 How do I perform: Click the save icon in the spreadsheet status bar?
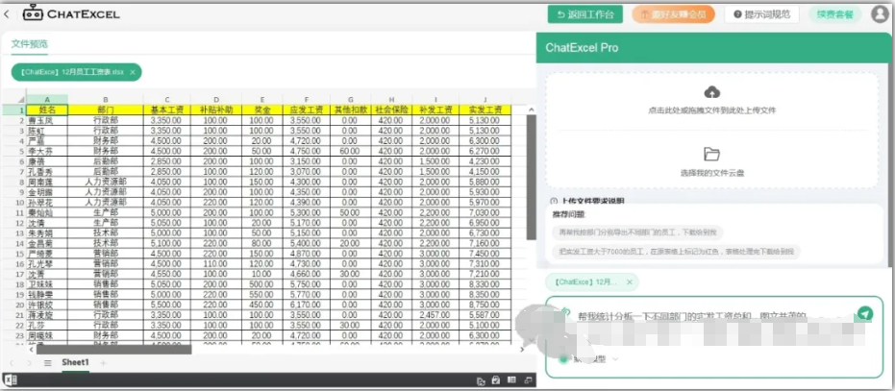point(496,380)
